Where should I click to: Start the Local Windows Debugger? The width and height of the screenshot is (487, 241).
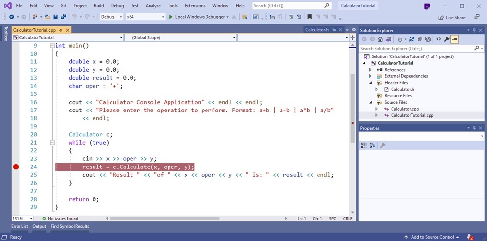tap(197, 17)
